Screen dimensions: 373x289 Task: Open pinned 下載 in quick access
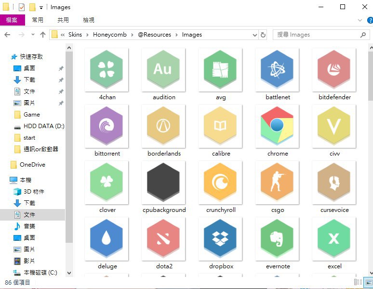coord(29,79)
